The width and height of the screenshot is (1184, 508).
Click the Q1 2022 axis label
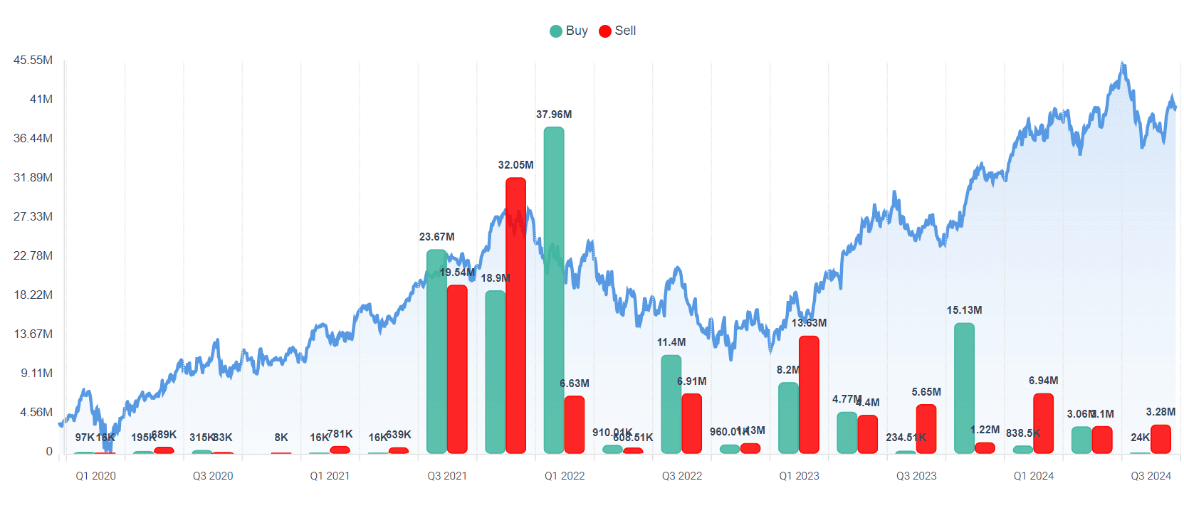pyautogui.click(x=565, y=476)
